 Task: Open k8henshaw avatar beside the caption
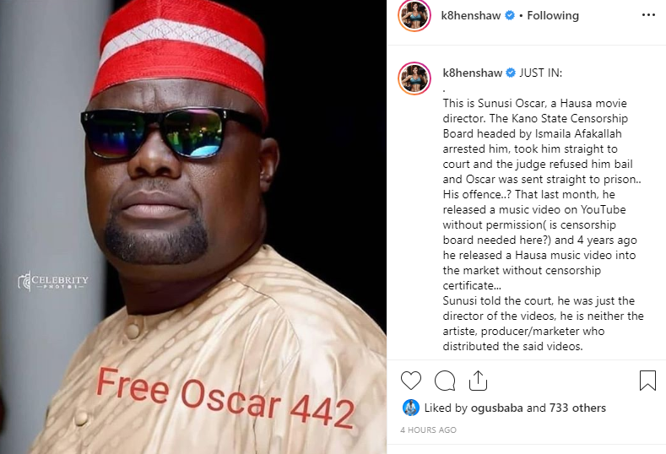coord(414,78)
